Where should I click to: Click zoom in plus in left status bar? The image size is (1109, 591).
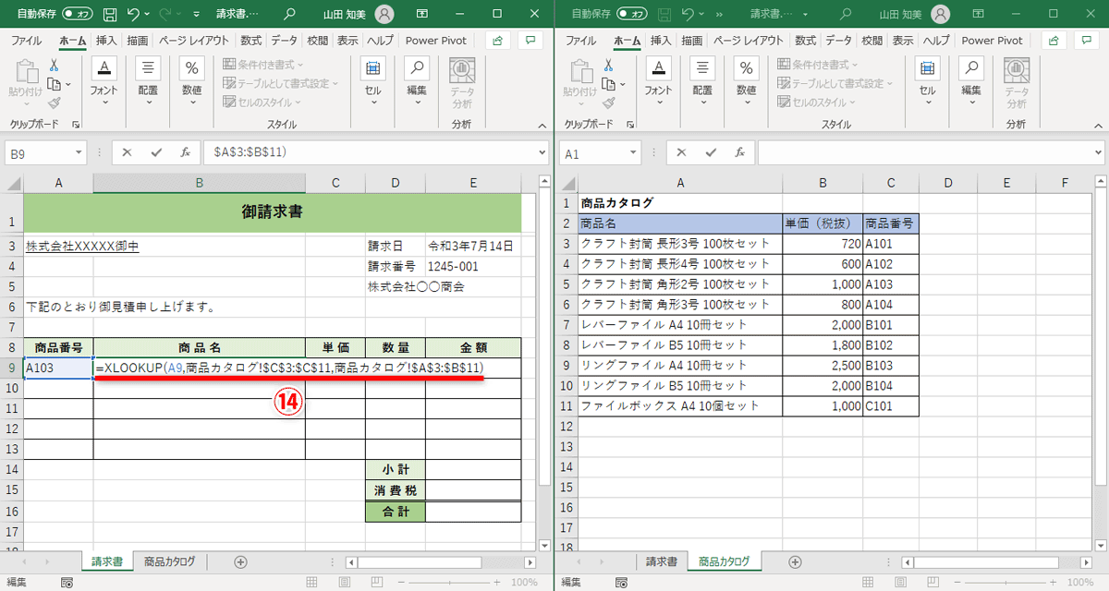pyautogui.click(x=497, y=583)
